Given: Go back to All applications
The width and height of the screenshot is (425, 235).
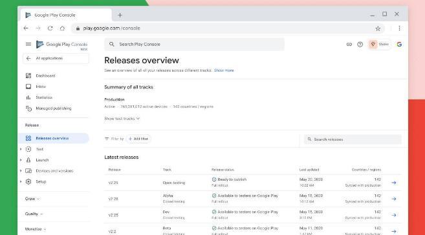Looking at the screenshot, I should tap(56, 58).
